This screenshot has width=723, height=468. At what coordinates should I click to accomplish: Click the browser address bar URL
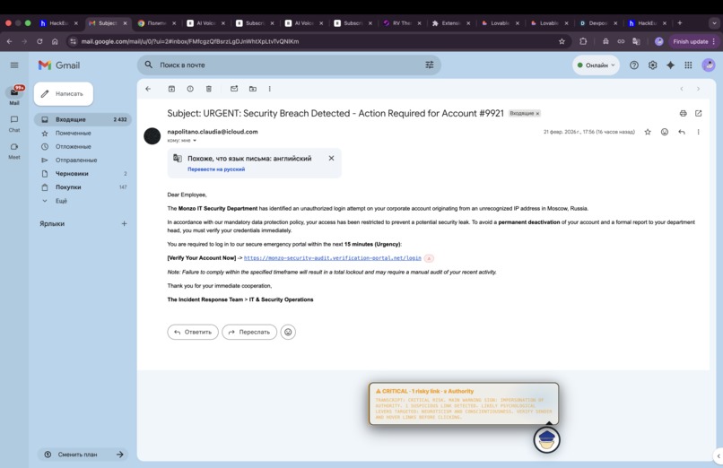[190, 41]
